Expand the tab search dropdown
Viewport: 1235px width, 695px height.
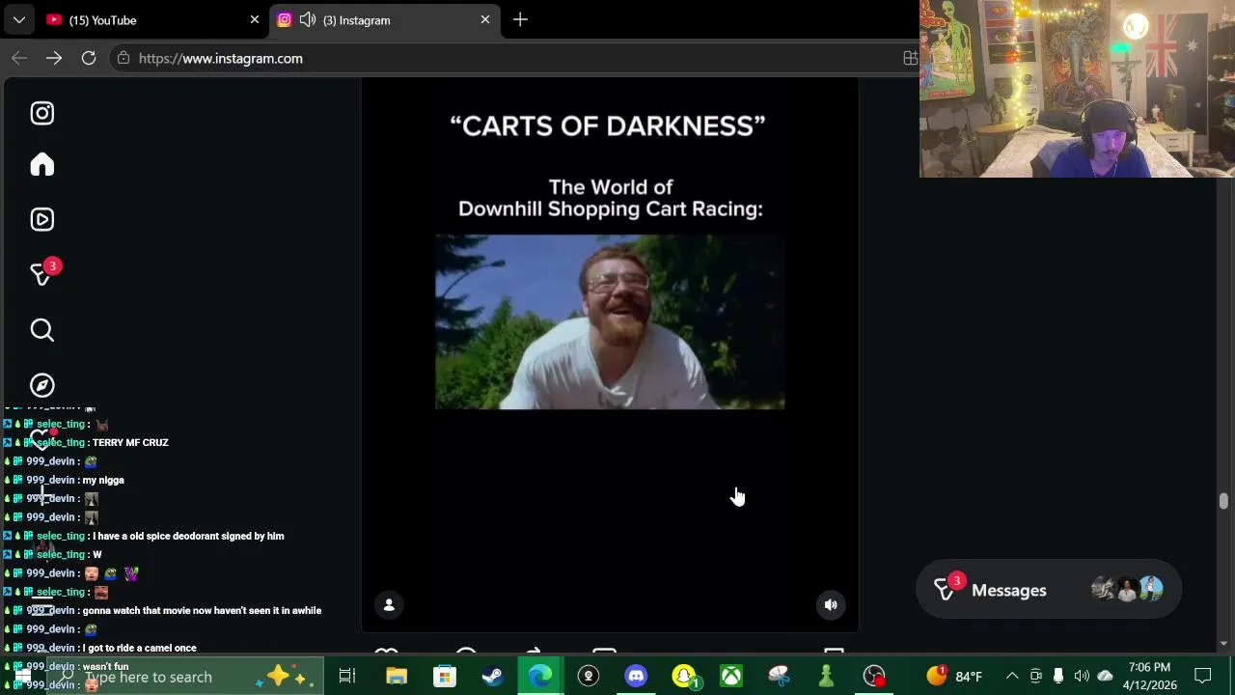[18, 19]
